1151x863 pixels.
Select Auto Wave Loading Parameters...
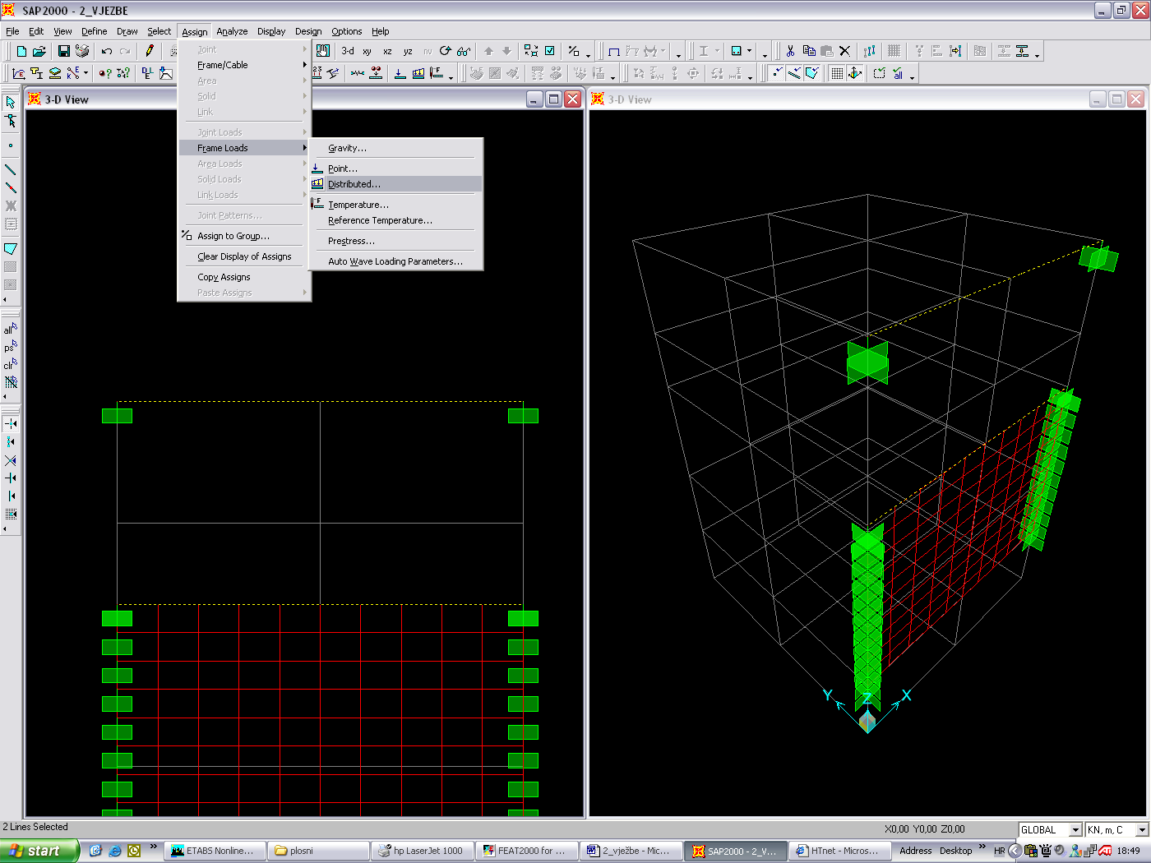395,261
